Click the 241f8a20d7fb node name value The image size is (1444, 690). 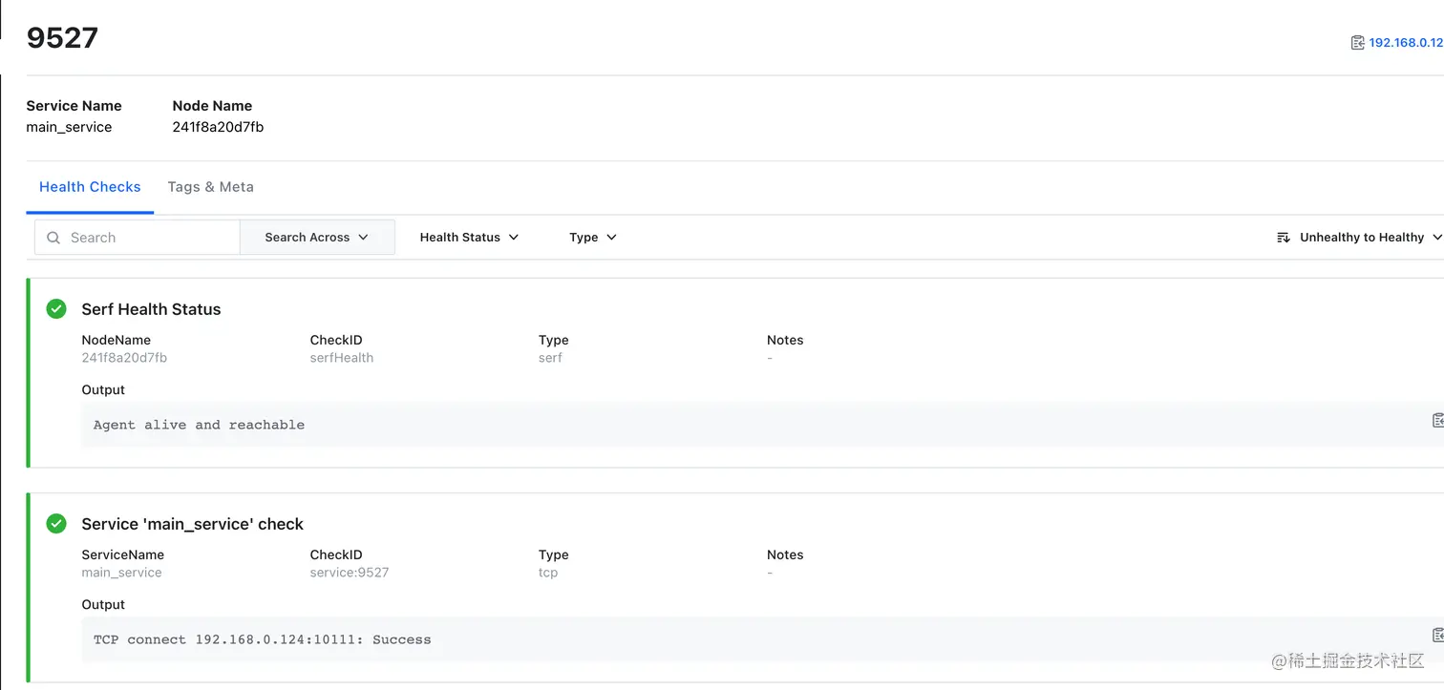tap(218, 127)
